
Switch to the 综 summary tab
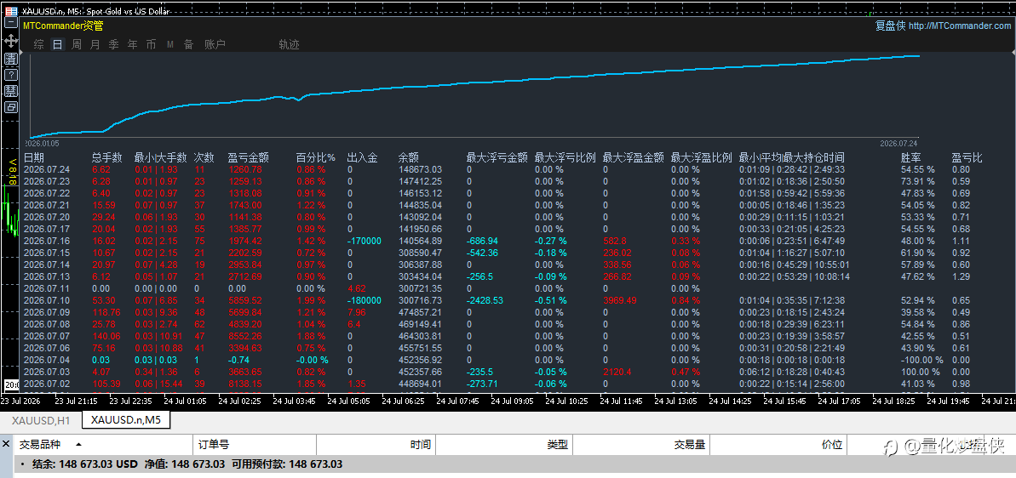click(x=39, y=44)
